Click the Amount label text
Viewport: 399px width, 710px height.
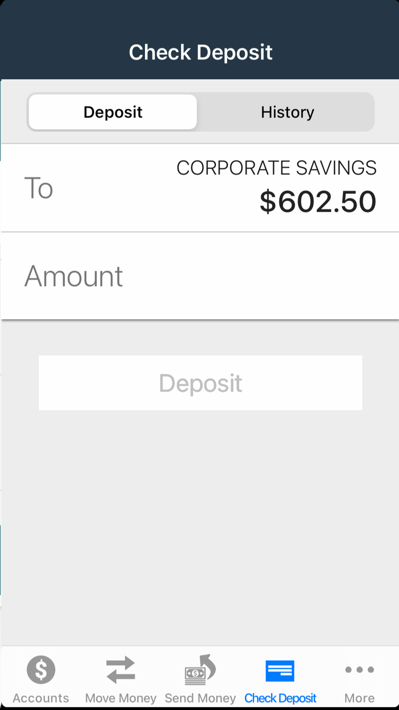[x=74, y=276]
